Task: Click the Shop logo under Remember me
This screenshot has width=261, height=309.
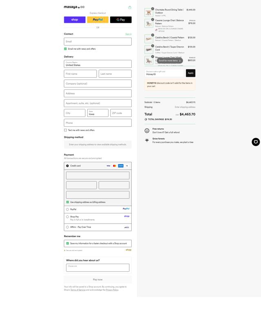Action: (x=128, y=250)
